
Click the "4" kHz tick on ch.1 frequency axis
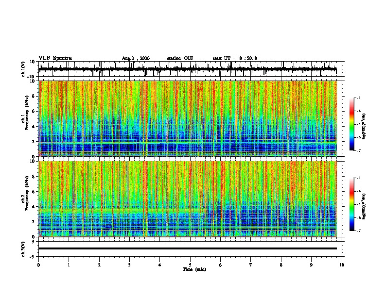[34, 127]
